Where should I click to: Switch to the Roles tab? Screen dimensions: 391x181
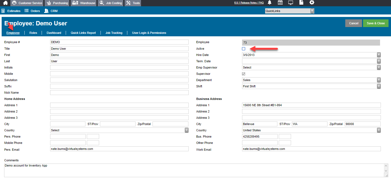(x=33, y=33)
